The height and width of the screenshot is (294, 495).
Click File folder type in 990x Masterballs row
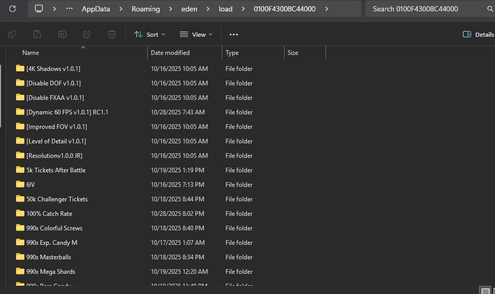click(x=239, y=257)
